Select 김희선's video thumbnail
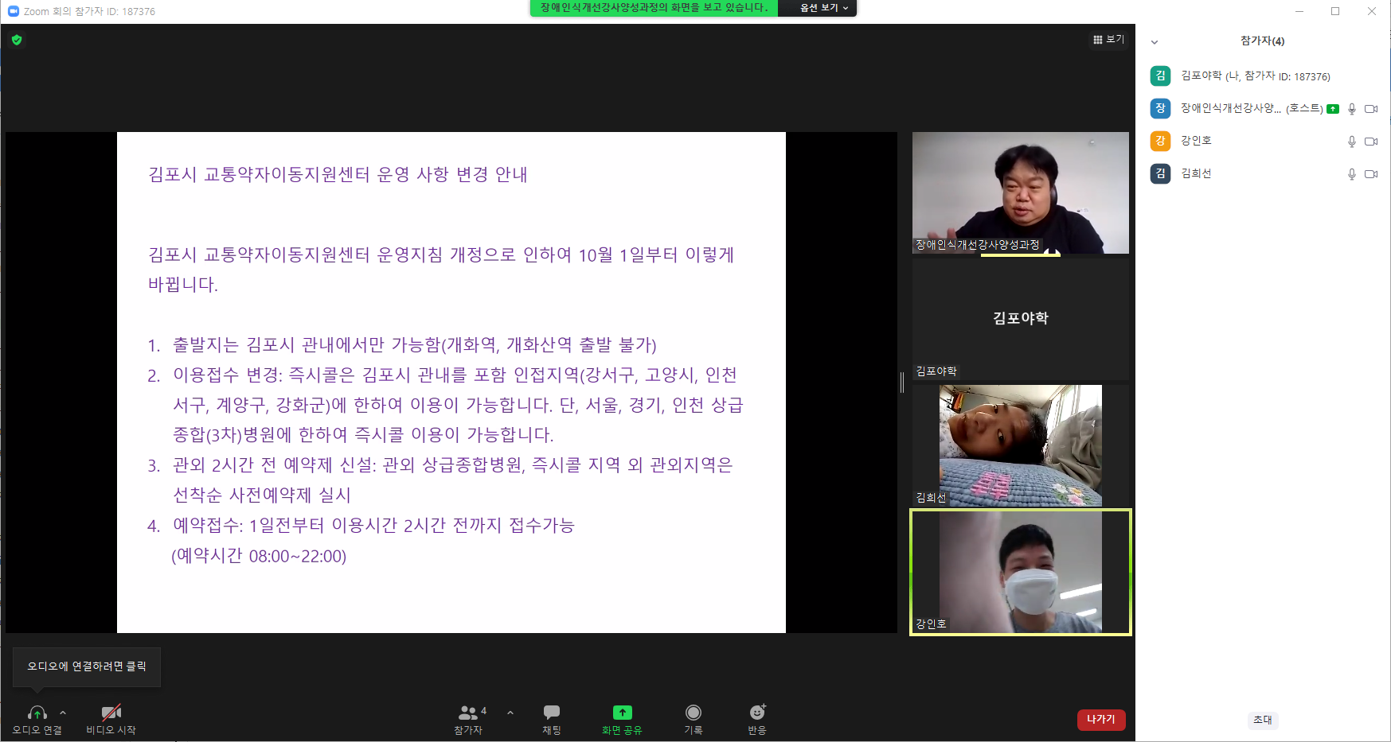This screenshot has width=1391, height=742. 1021,445
